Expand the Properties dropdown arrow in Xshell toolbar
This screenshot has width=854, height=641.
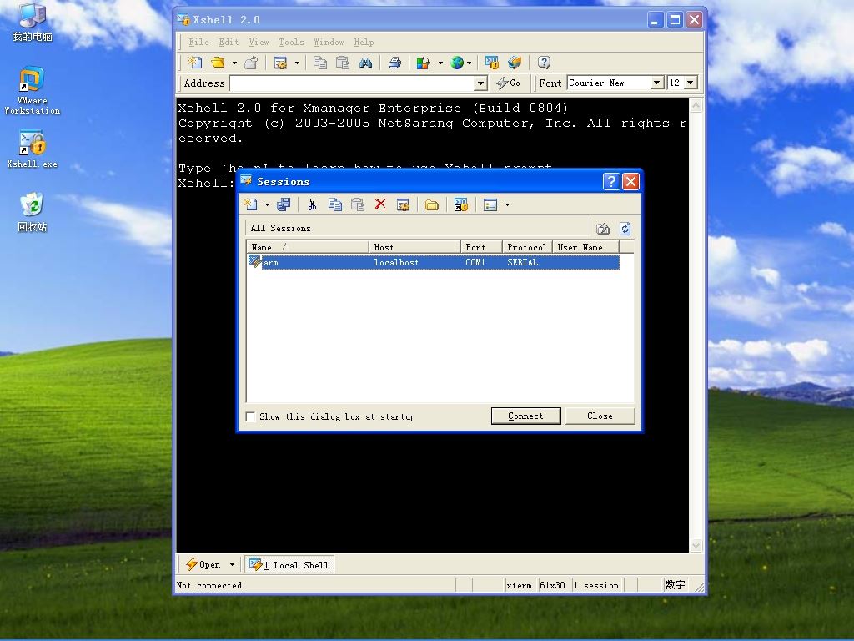pos(297,63)
